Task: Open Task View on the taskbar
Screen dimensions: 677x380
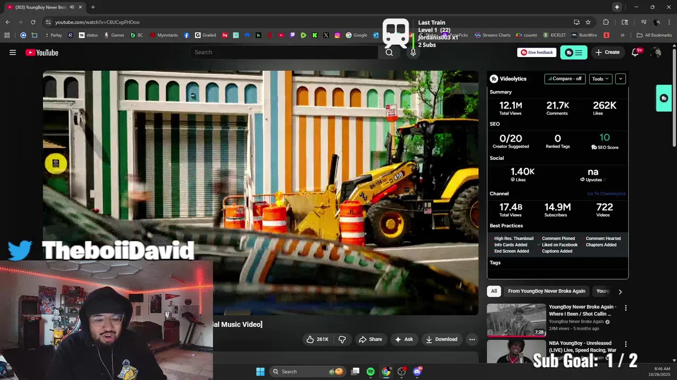Action: (x=355, y=372)
